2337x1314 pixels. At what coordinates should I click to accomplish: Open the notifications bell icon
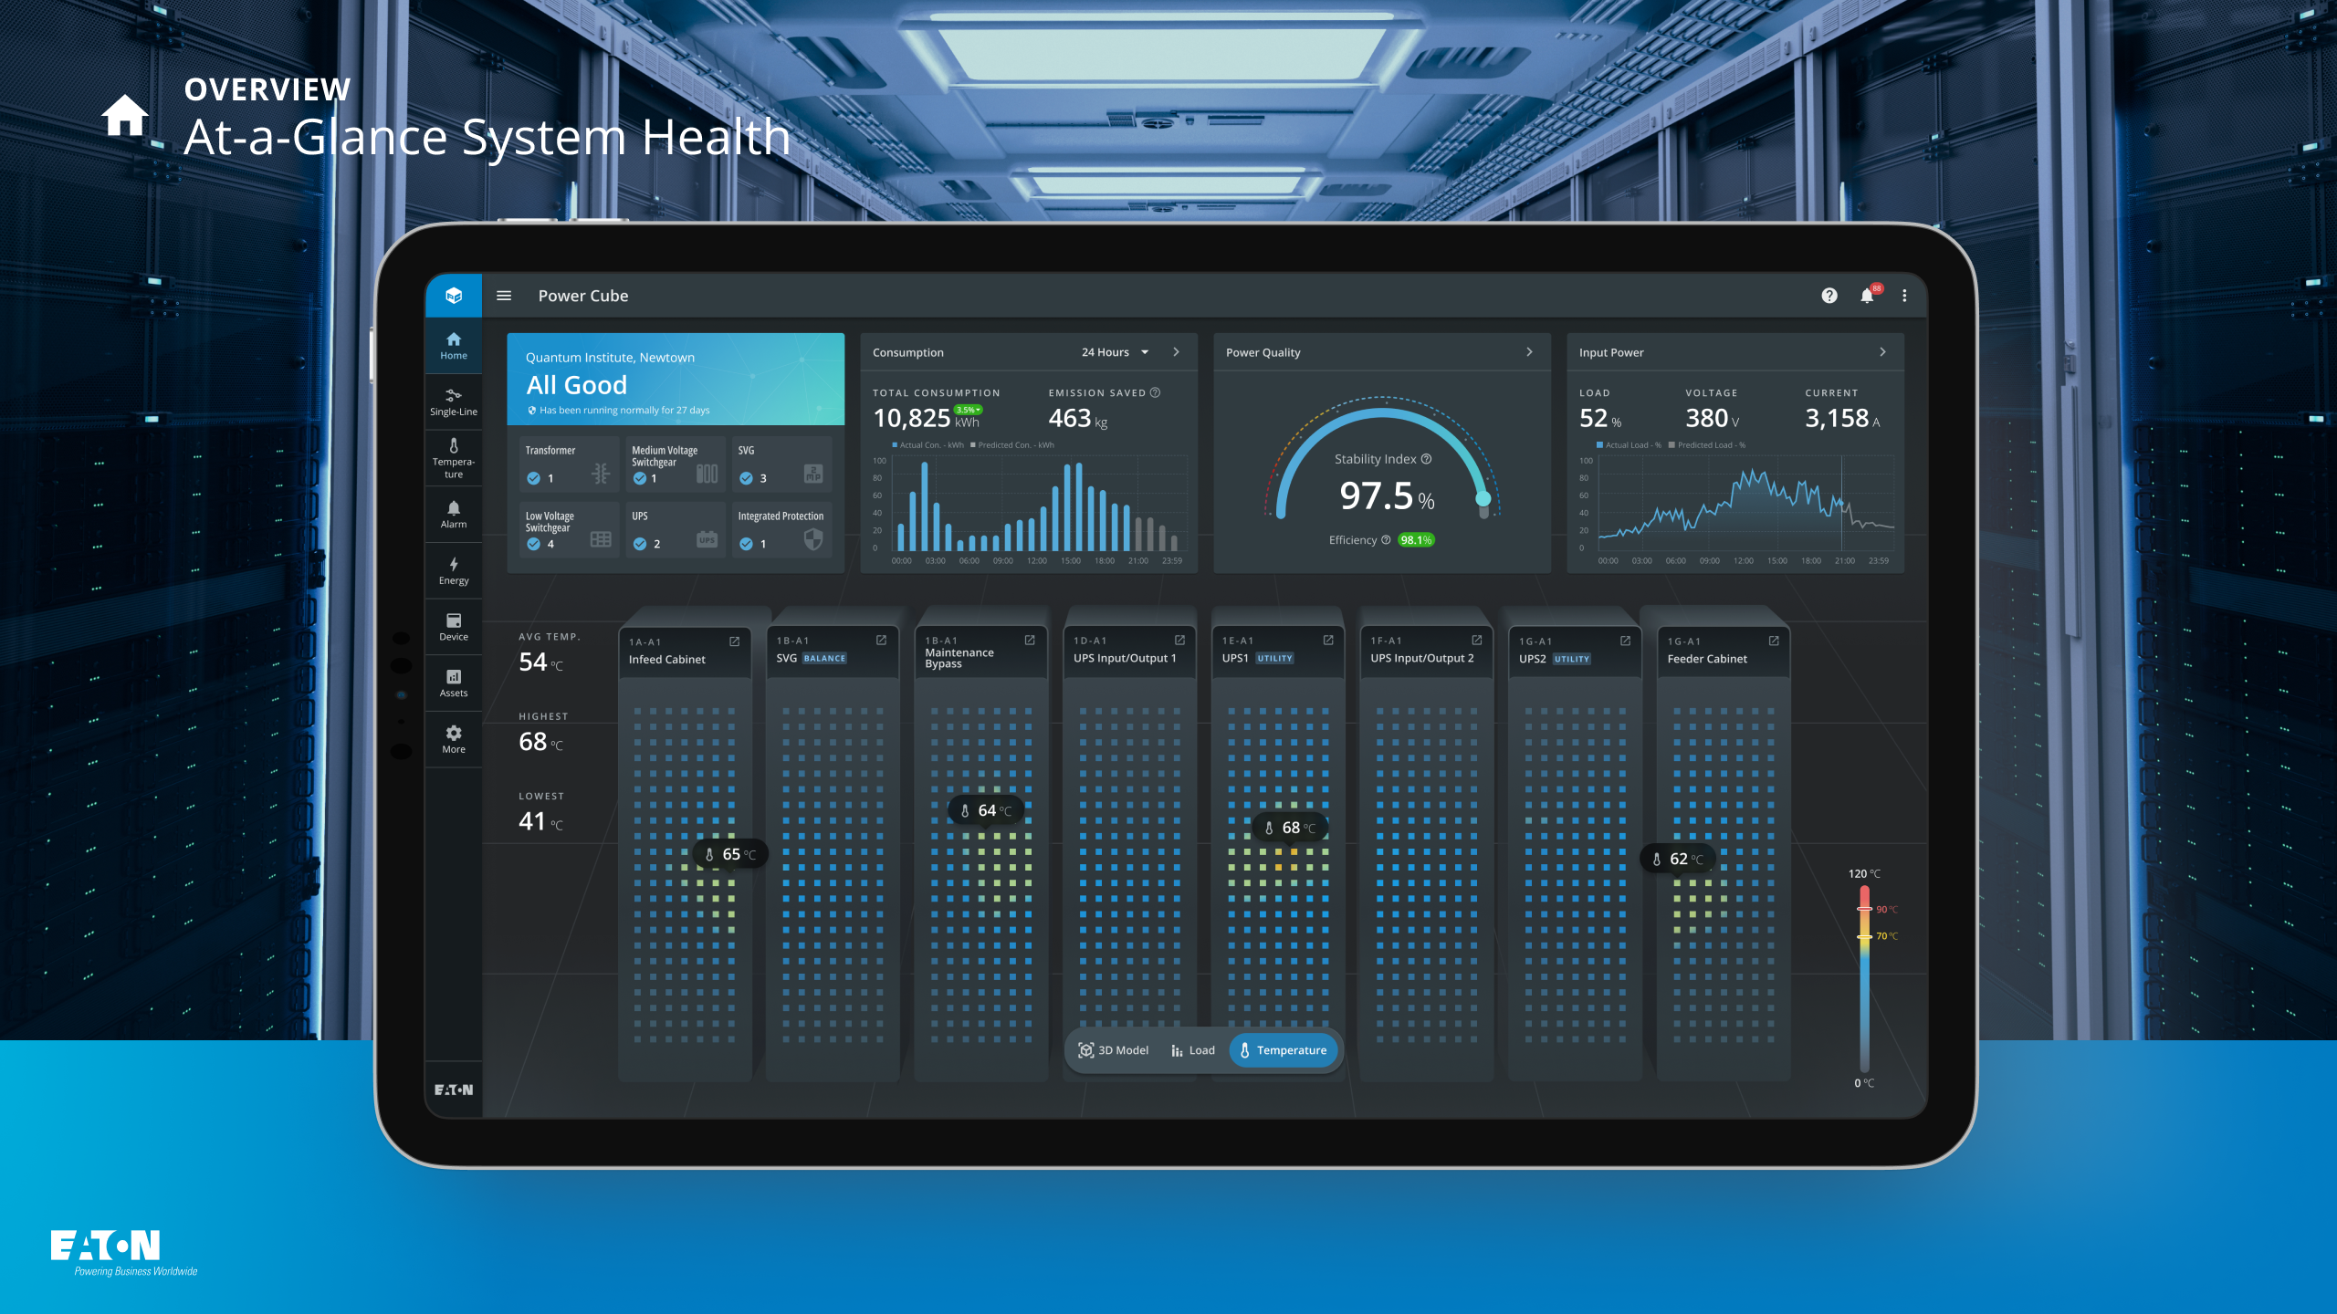click(x=1867, y=296)
